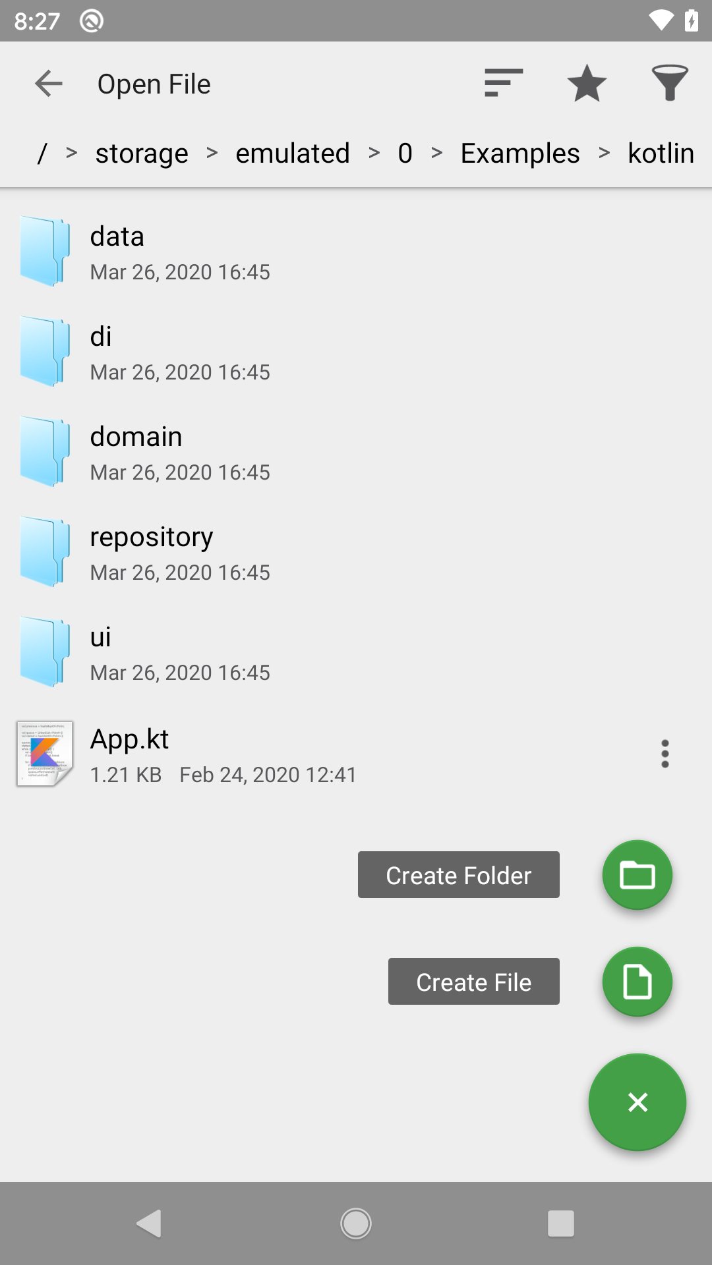Tap the green Create Folder icon button
The image size is (712, 1265).
pos(637,875)
